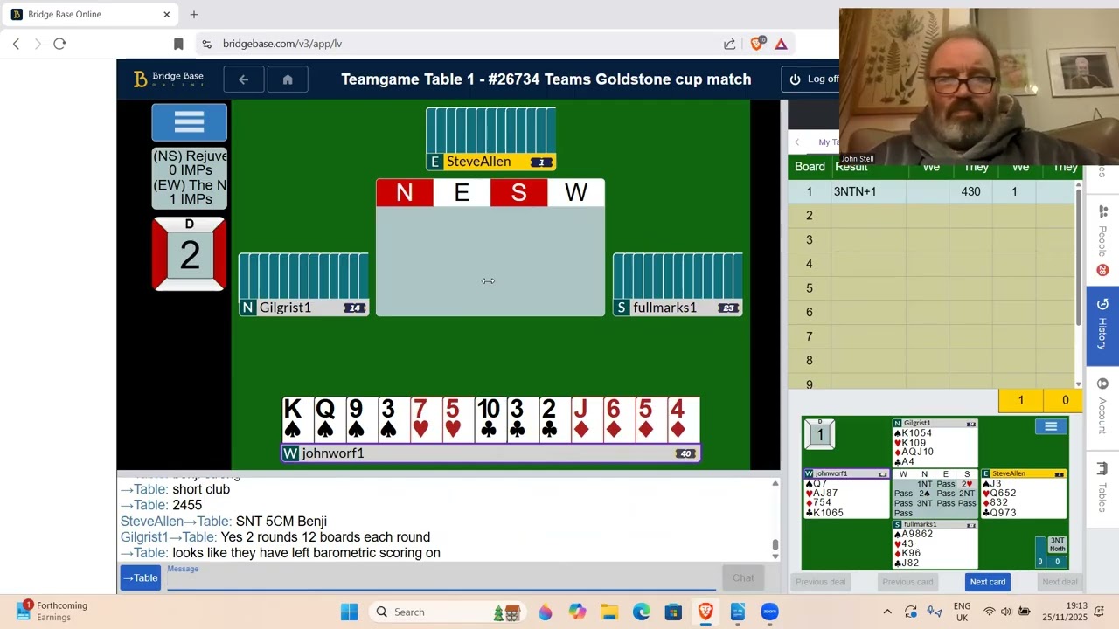Bookmark this page in browser toolbar
1119x629 pixels.
(178, 44)
